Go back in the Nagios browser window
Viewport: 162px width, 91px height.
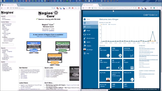[2, 8]
